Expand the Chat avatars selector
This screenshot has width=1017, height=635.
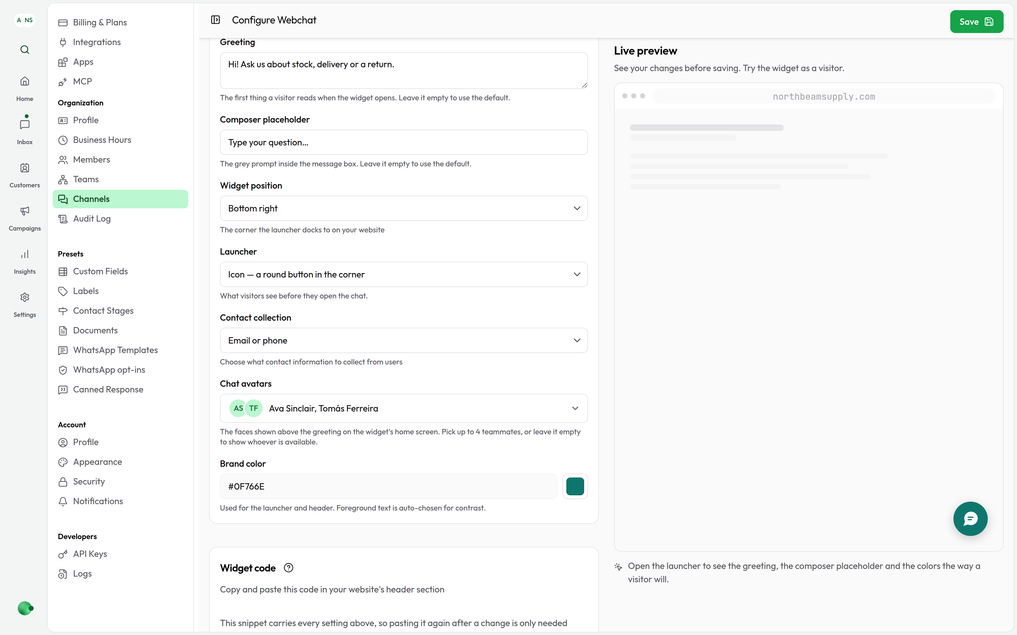click(403, 408)
